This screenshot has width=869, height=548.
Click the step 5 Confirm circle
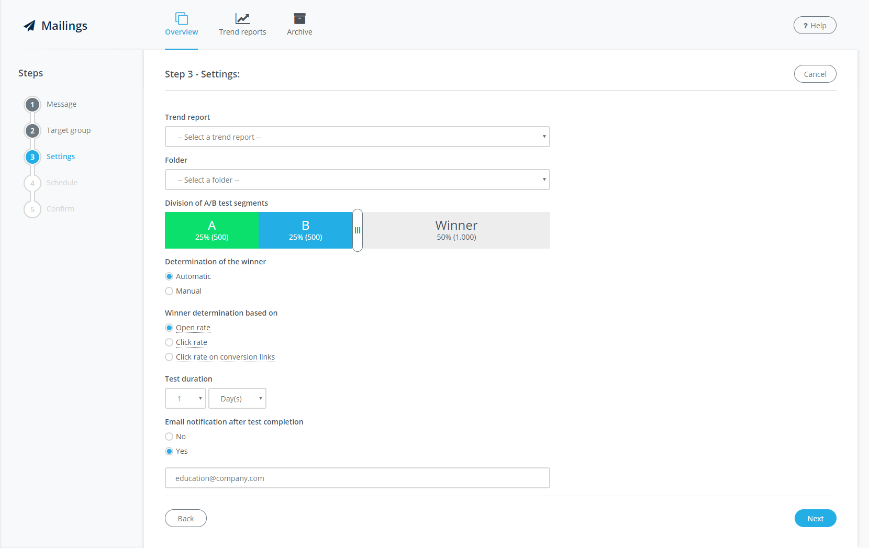point(32,209)
